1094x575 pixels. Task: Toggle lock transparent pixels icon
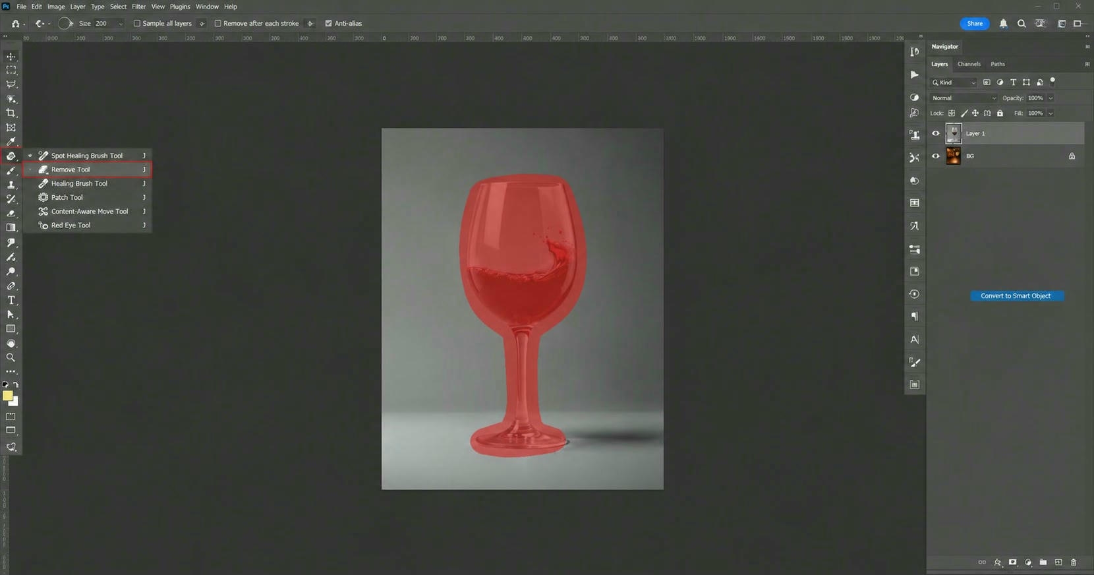click(x=952, y=113)
